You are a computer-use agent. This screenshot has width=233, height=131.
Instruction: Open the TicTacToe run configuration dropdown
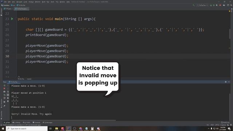[202, 5]
